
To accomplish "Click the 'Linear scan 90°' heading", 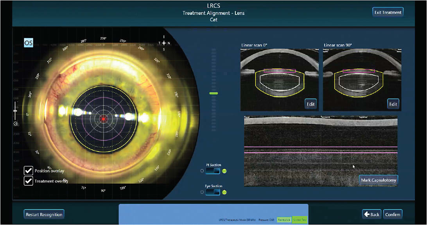I will point(338,45).
